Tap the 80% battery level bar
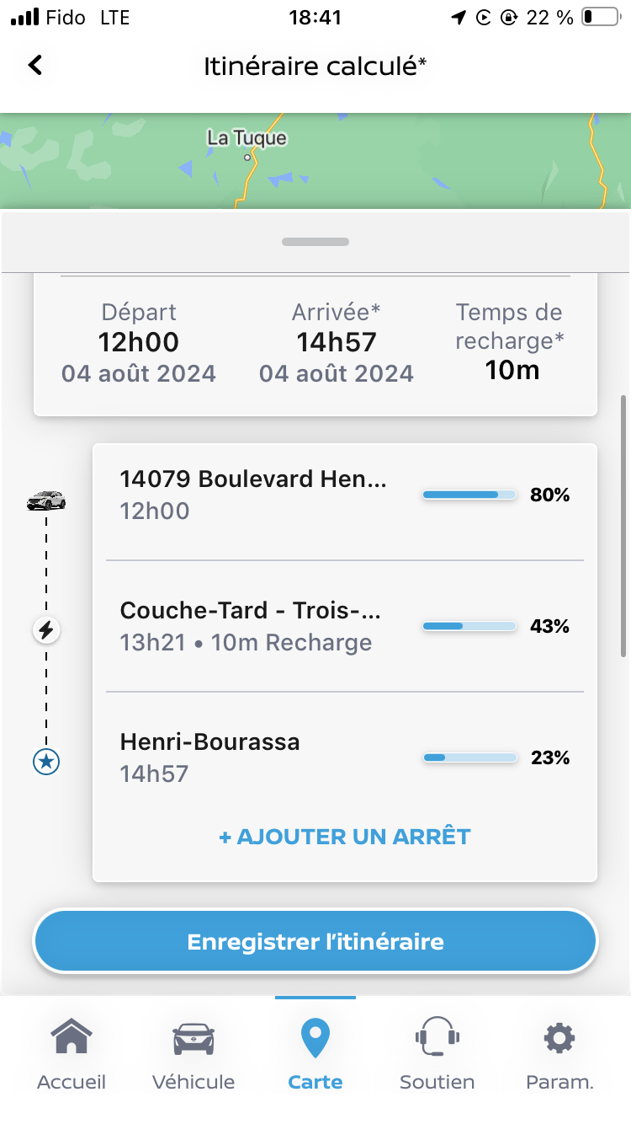The height and width of the screenshot is (1124, 631). [x=469, y=495]
